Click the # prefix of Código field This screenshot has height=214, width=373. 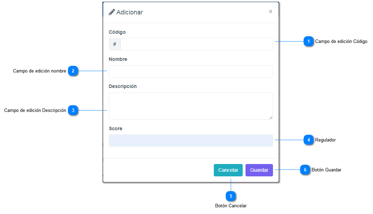coord(115,44)
